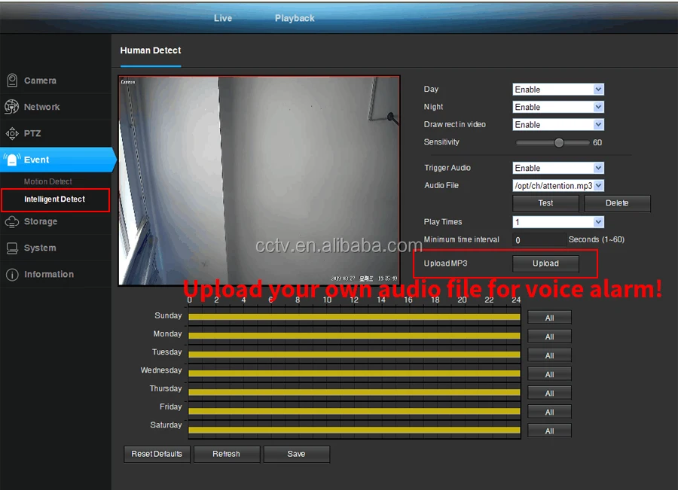Click the Test audio button
Viewport: 678px width, 490px height.
tap(545, 203)
